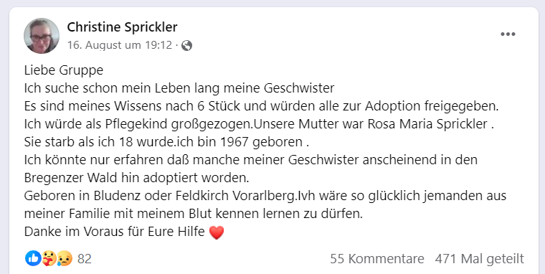The image size is (545, 274).
Task: Click the red heart emoji in post
Action: [217, 232]
